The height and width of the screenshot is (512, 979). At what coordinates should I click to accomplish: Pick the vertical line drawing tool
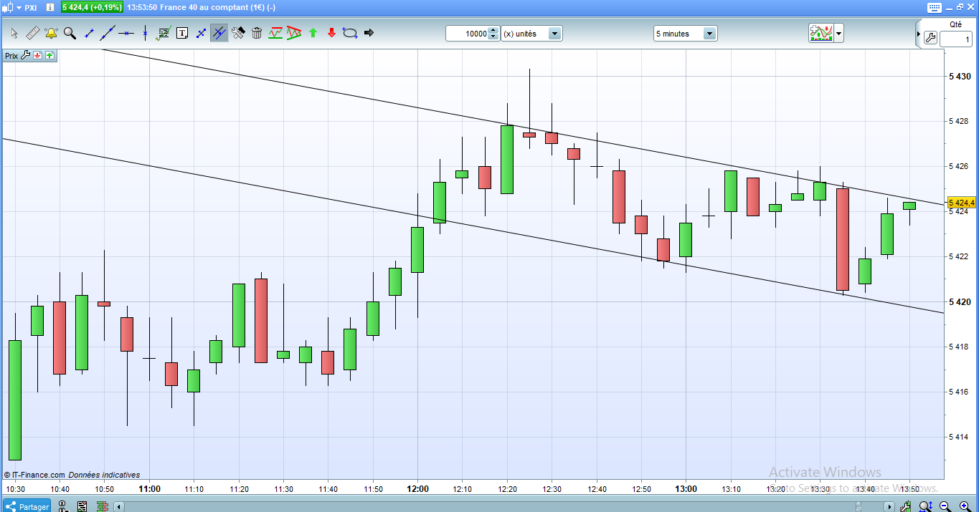pyautogui.click(x=145, y=33)
